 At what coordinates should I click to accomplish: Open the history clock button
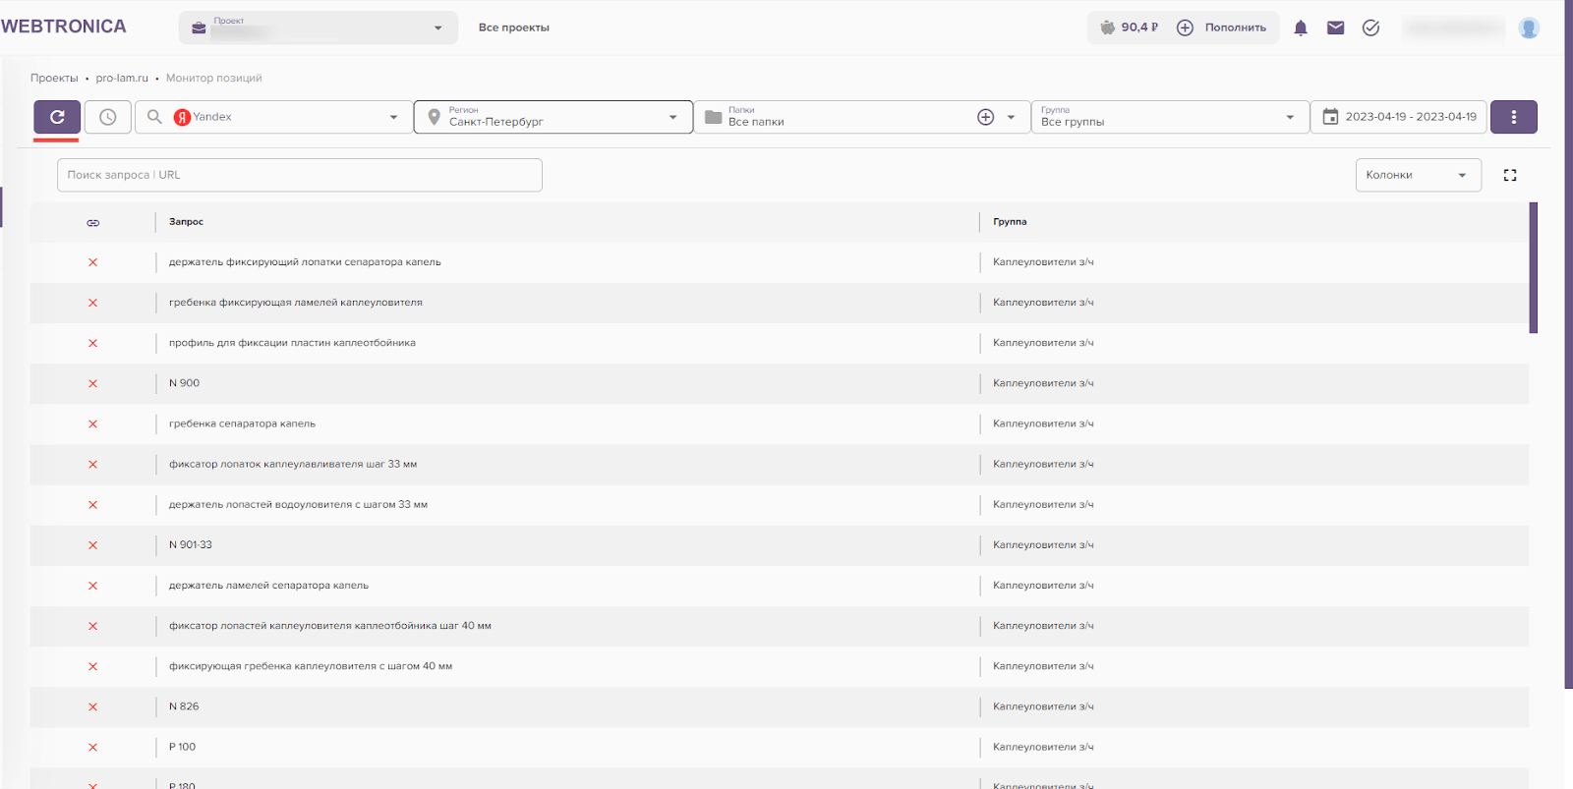click(108, 117)
